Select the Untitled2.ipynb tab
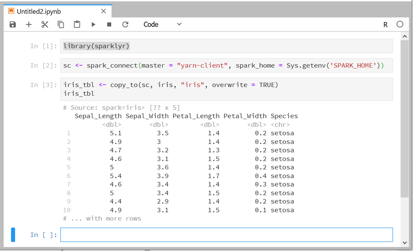Image resolution: width=413 pixels, height=251 pixels. point(39,11)
